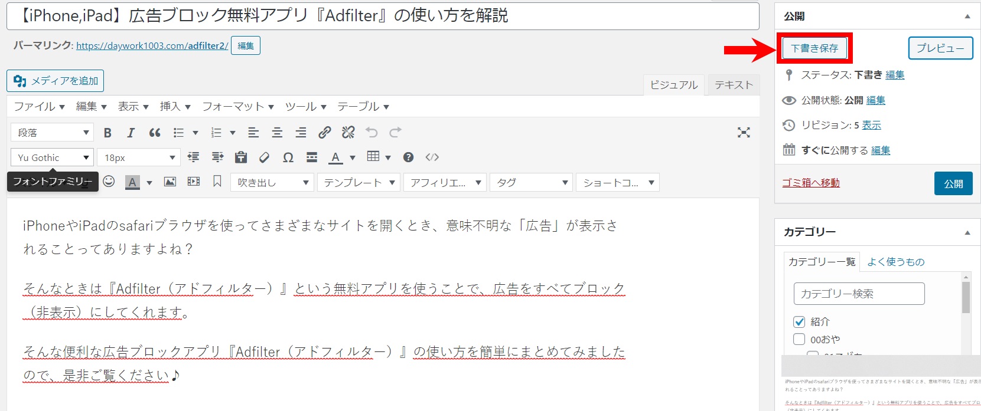Click the undo arrow

coord(371,133)
